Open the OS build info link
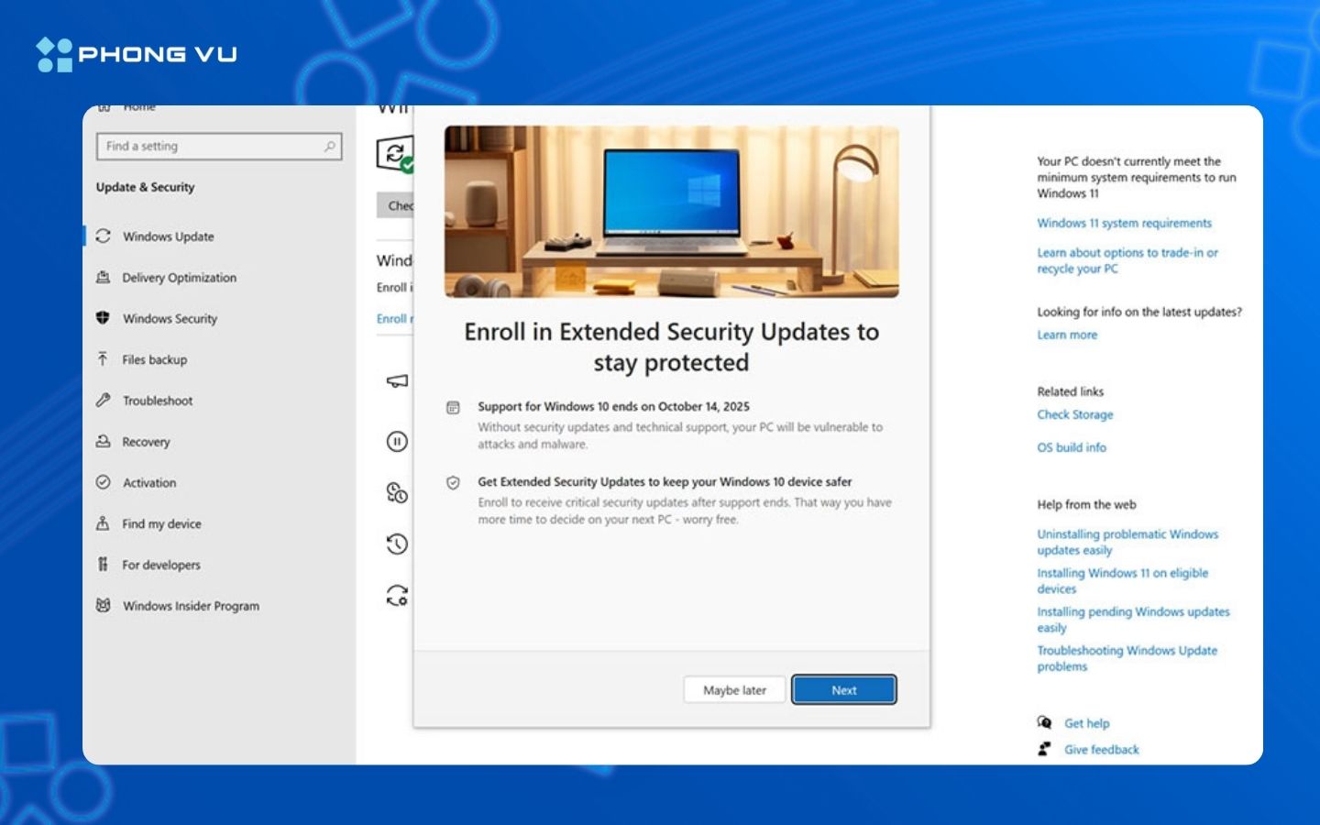The width and height of the screenshot is (1320, 825). (x=1072, y=448)
